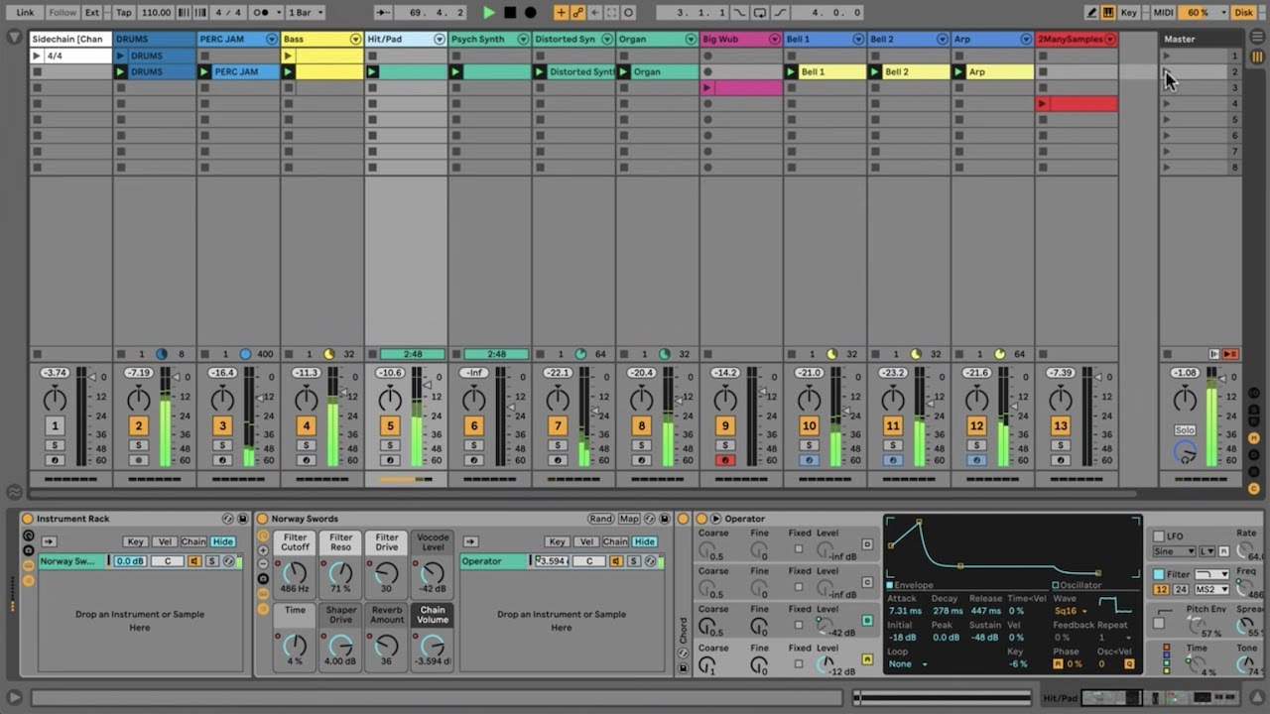
Task: Open the Big Wub track dropdown arrow
Action: click(x=773, y=40)
